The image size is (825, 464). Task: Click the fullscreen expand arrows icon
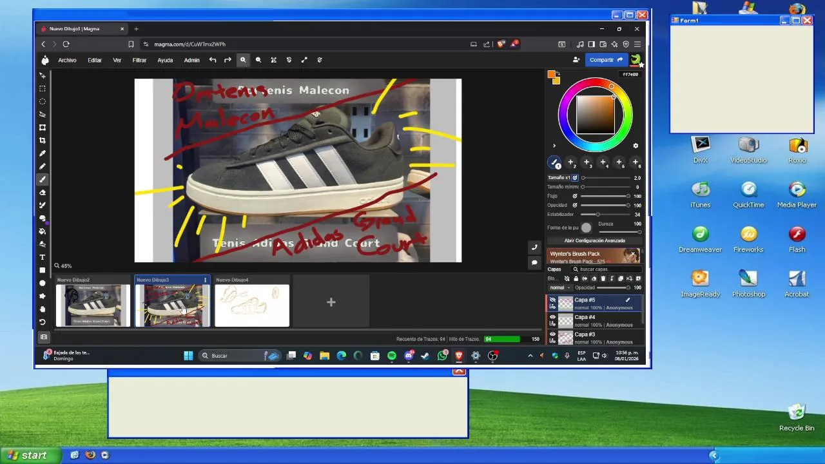coord(304,60)
